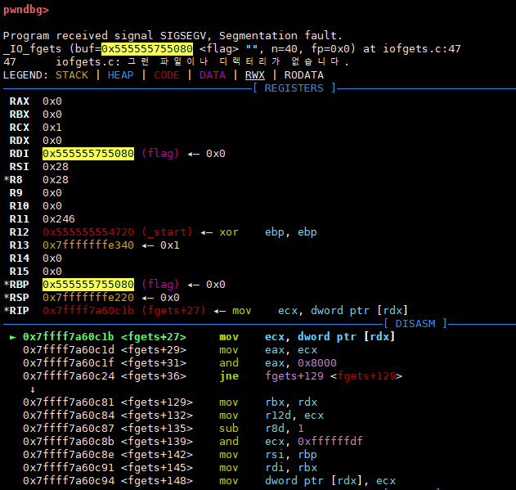The width and height of the screenshot is (516, 490).
Task: Click the RSP address 0x7fffffffe220
Action: coord(88,298)
